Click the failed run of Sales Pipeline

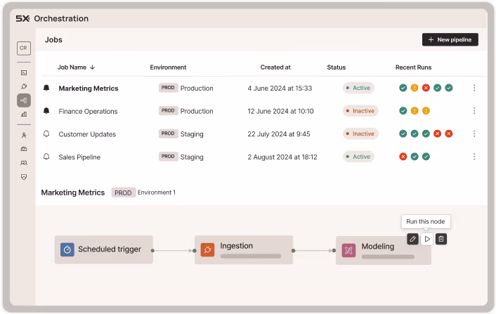point(403,157)
